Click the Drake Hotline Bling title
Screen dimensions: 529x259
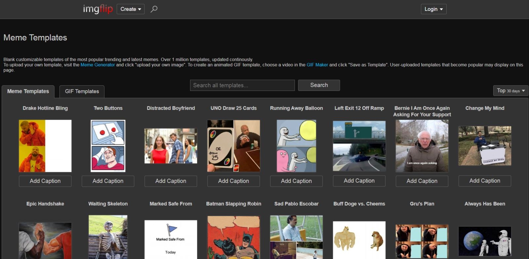pyautogui.click(x=45, y=108)
